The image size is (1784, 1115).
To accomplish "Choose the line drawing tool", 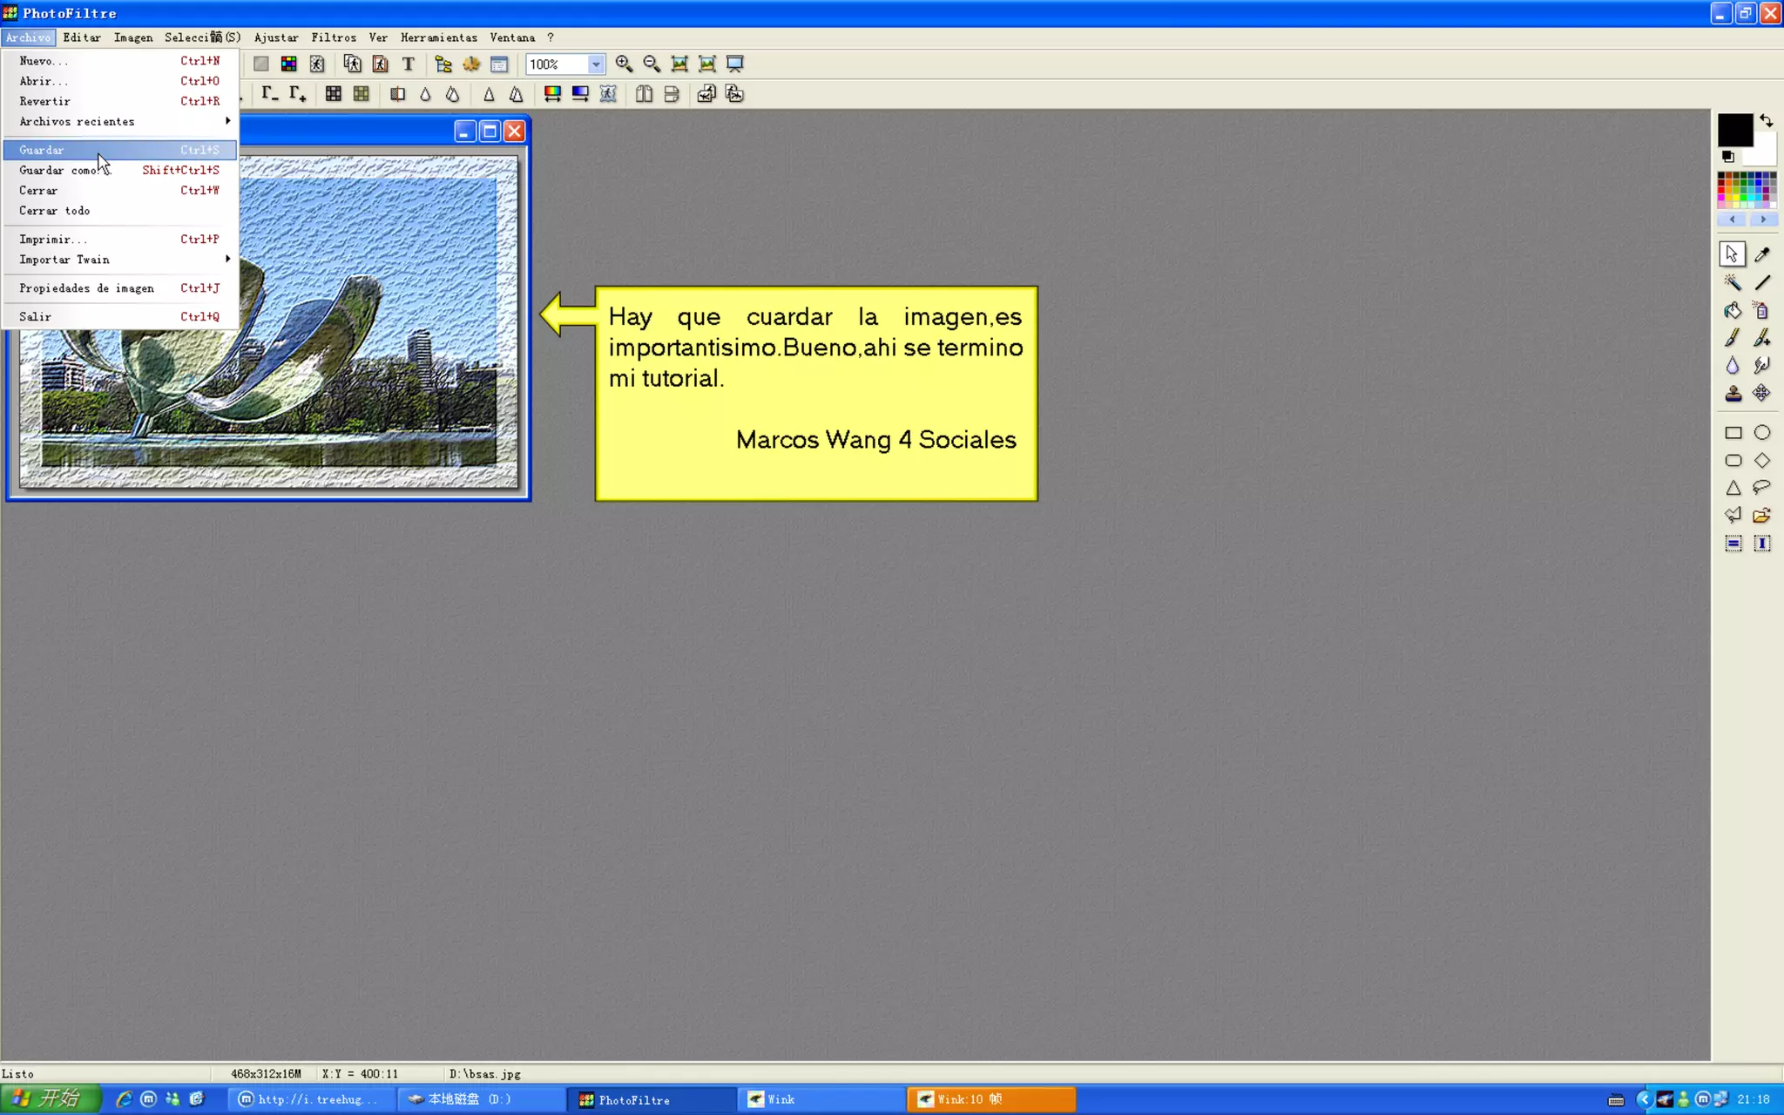I will (x=1761, y=282).
